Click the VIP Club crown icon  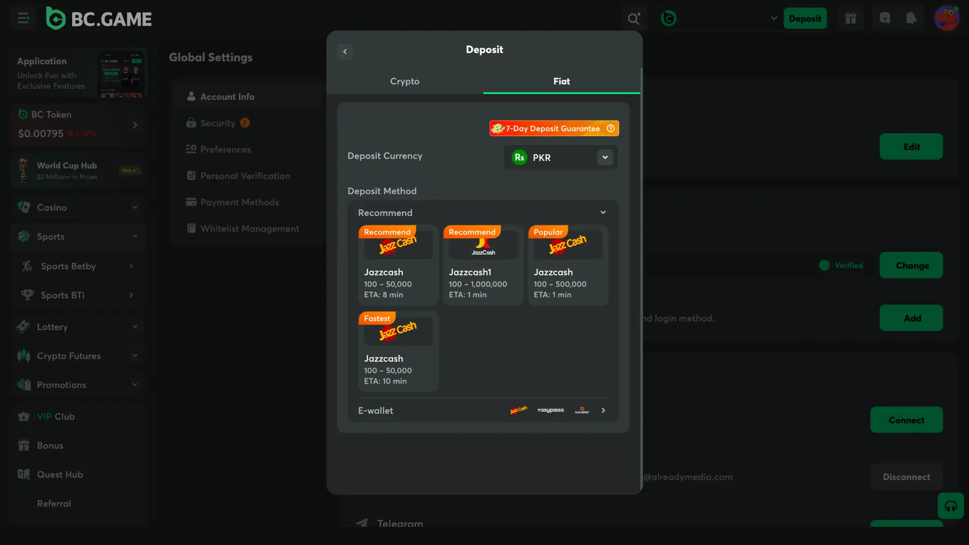coord(24,416)
